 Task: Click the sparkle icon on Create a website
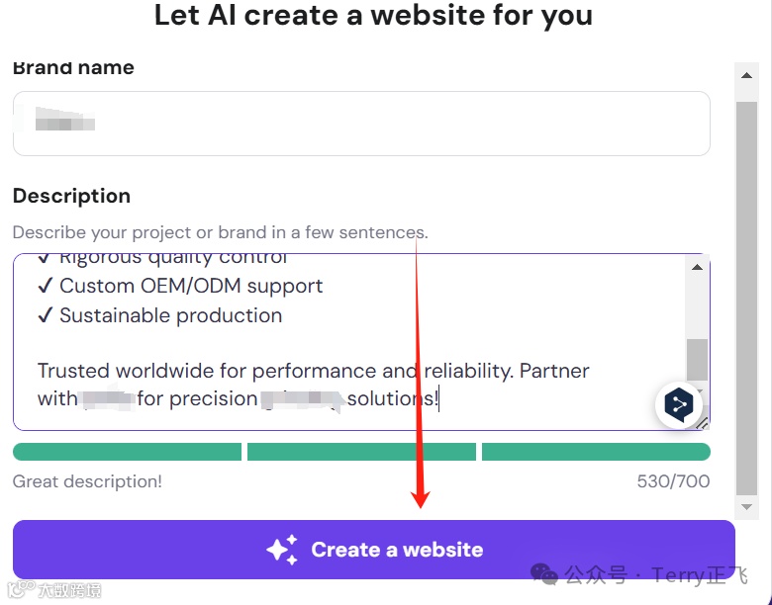pos(282,550)
